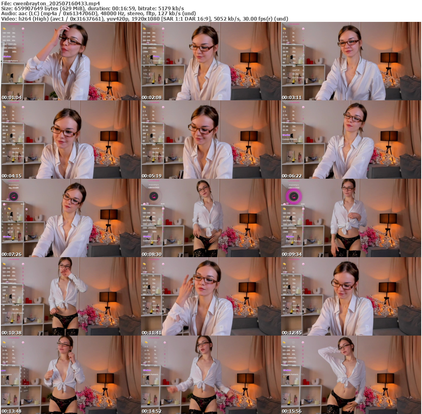Screen dimensions: 422x414
Task: Click the File name line in the header
Action: [x=51, y=3]
